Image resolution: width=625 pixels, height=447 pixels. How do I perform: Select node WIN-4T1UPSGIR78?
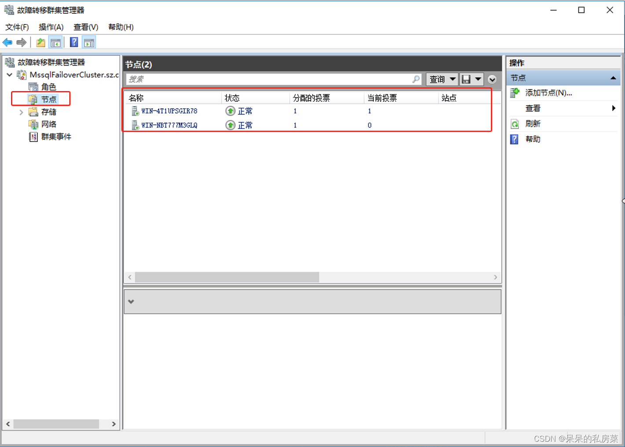169,111
